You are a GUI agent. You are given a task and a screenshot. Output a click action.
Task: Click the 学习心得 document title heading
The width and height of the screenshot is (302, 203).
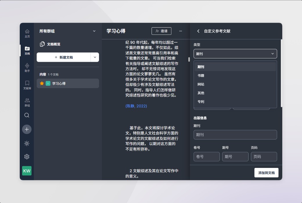point(116,31)
